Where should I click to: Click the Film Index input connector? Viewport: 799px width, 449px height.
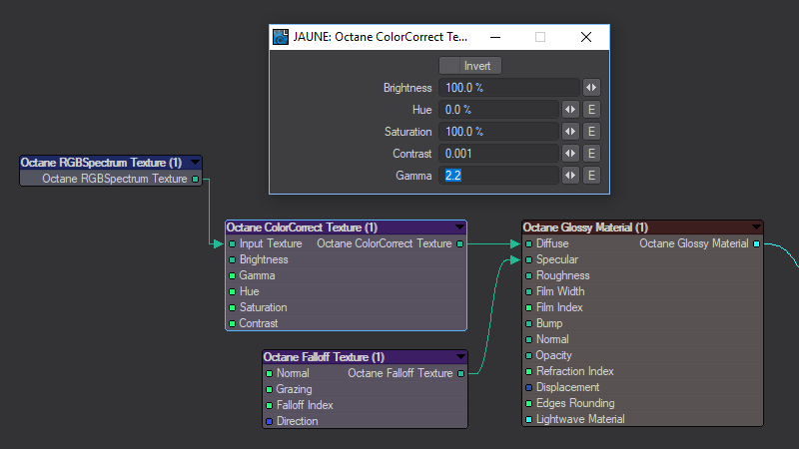pos(529,307)
